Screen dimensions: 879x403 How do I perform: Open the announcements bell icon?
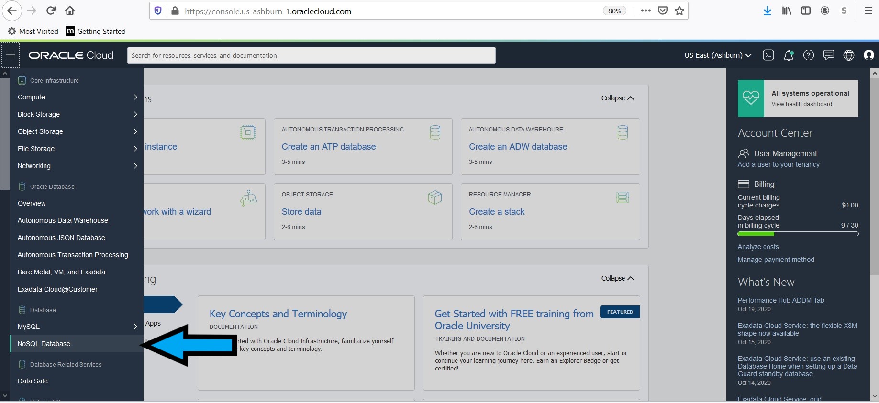[788, 55]
